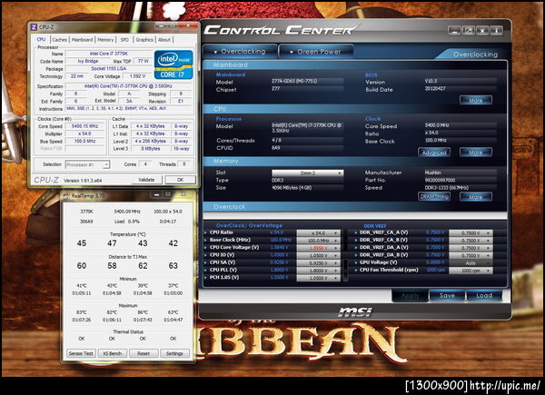545x395 pixels.
Task: Open DRAMTiming in the Memory section
Action: click(x=434, y=197)
